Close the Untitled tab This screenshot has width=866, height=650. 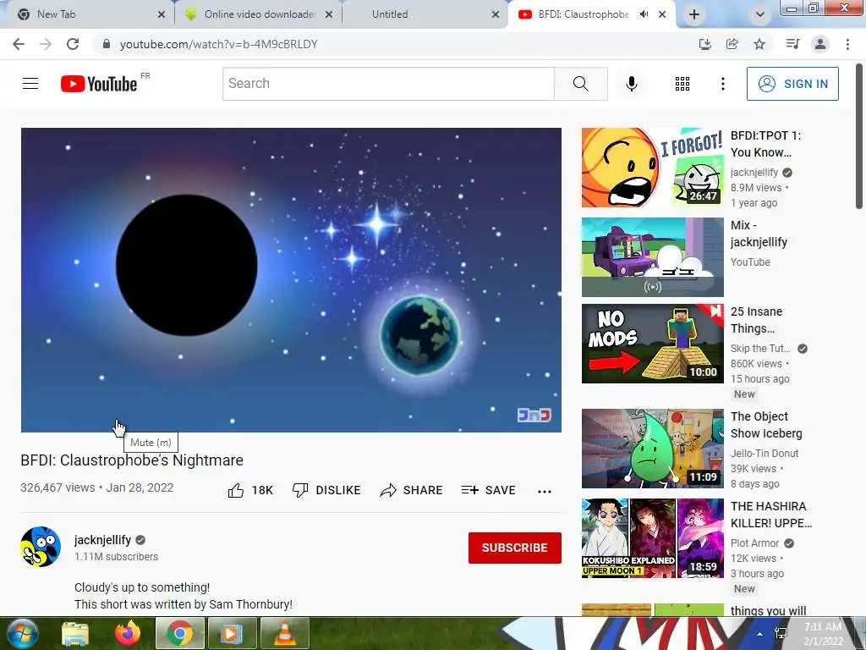click(496, 14)
